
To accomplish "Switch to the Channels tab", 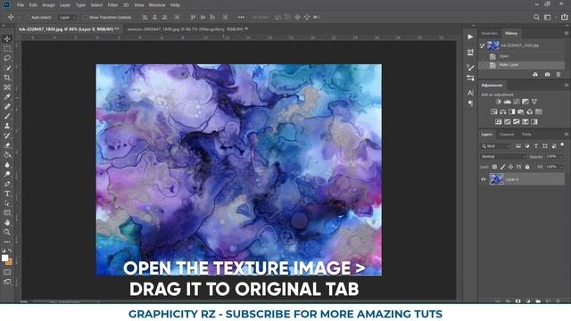I will (x=507, y=135).
